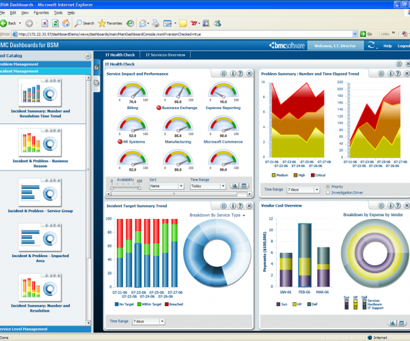Viewport: 410px width, 341px height.
Task: Open the Back button history dropdown
Action: [20, 23]
